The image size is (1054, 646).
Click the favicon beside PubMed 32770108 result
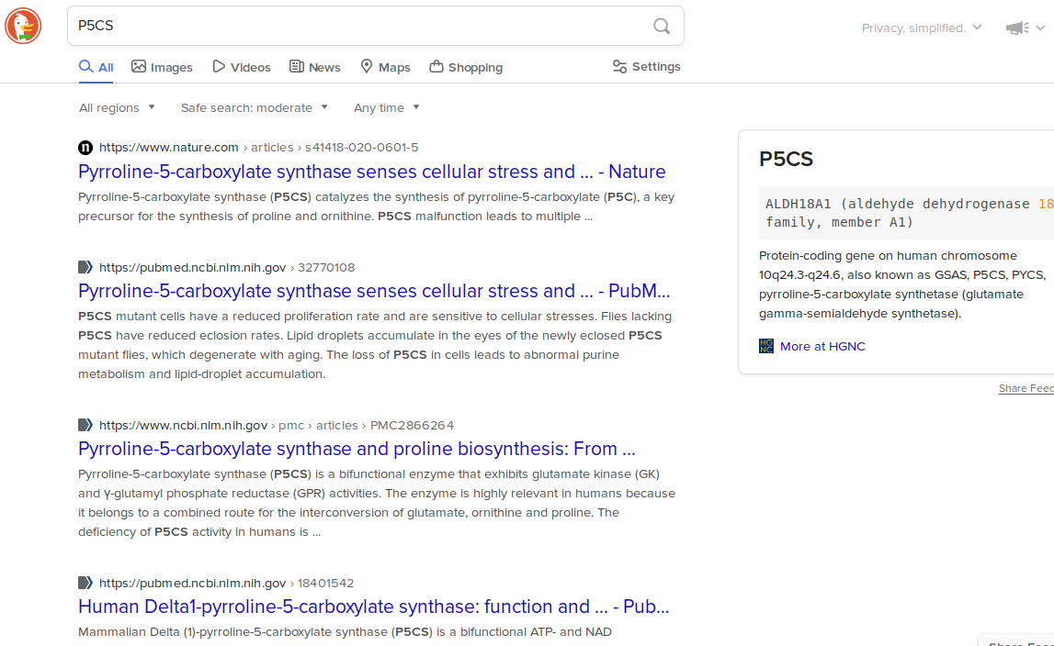click(85, 267)
